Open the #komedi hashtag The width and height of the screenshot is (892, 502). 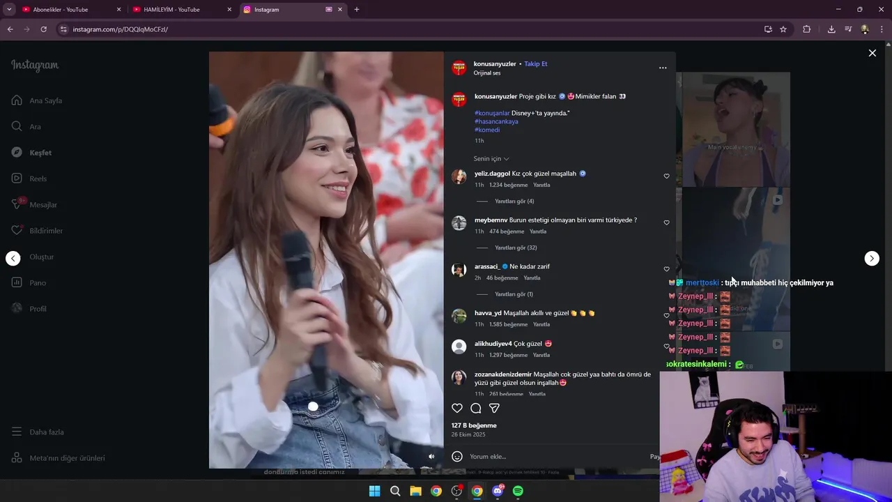click(487, 130)
